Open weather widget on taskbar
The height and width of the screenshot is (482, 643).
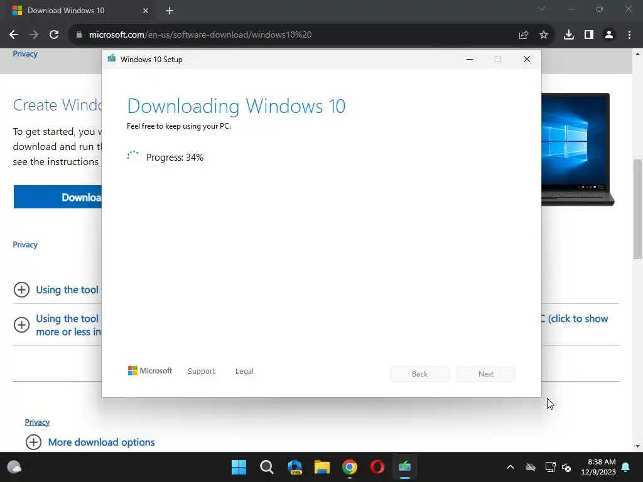click(14, 467)
